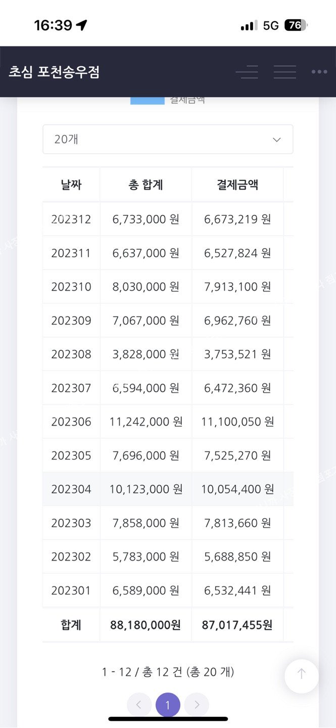This screenshot has height=728, width=336.
Task: Tap the battery indicator showing 76
Action: (296, 25)
